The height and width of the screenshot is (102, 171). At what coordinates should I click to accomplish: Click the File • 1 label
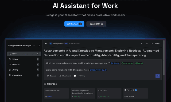click(50, 97)
